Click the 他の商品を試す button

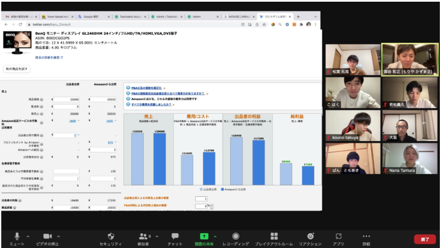click(16, 69)
